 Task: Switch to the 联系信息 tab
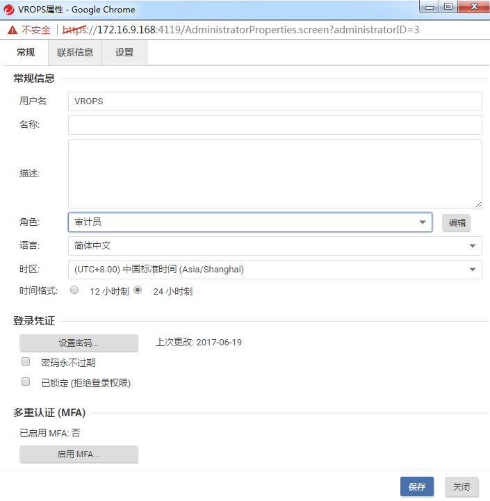pos(75,53)
